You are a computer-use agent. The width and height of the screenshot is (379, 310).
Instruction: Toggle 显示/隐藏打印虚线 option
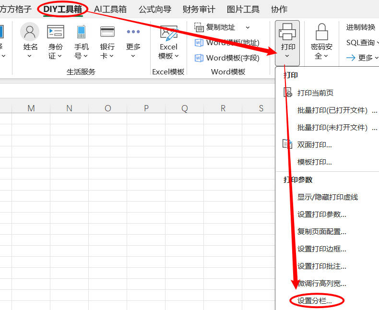click(328, 197)
